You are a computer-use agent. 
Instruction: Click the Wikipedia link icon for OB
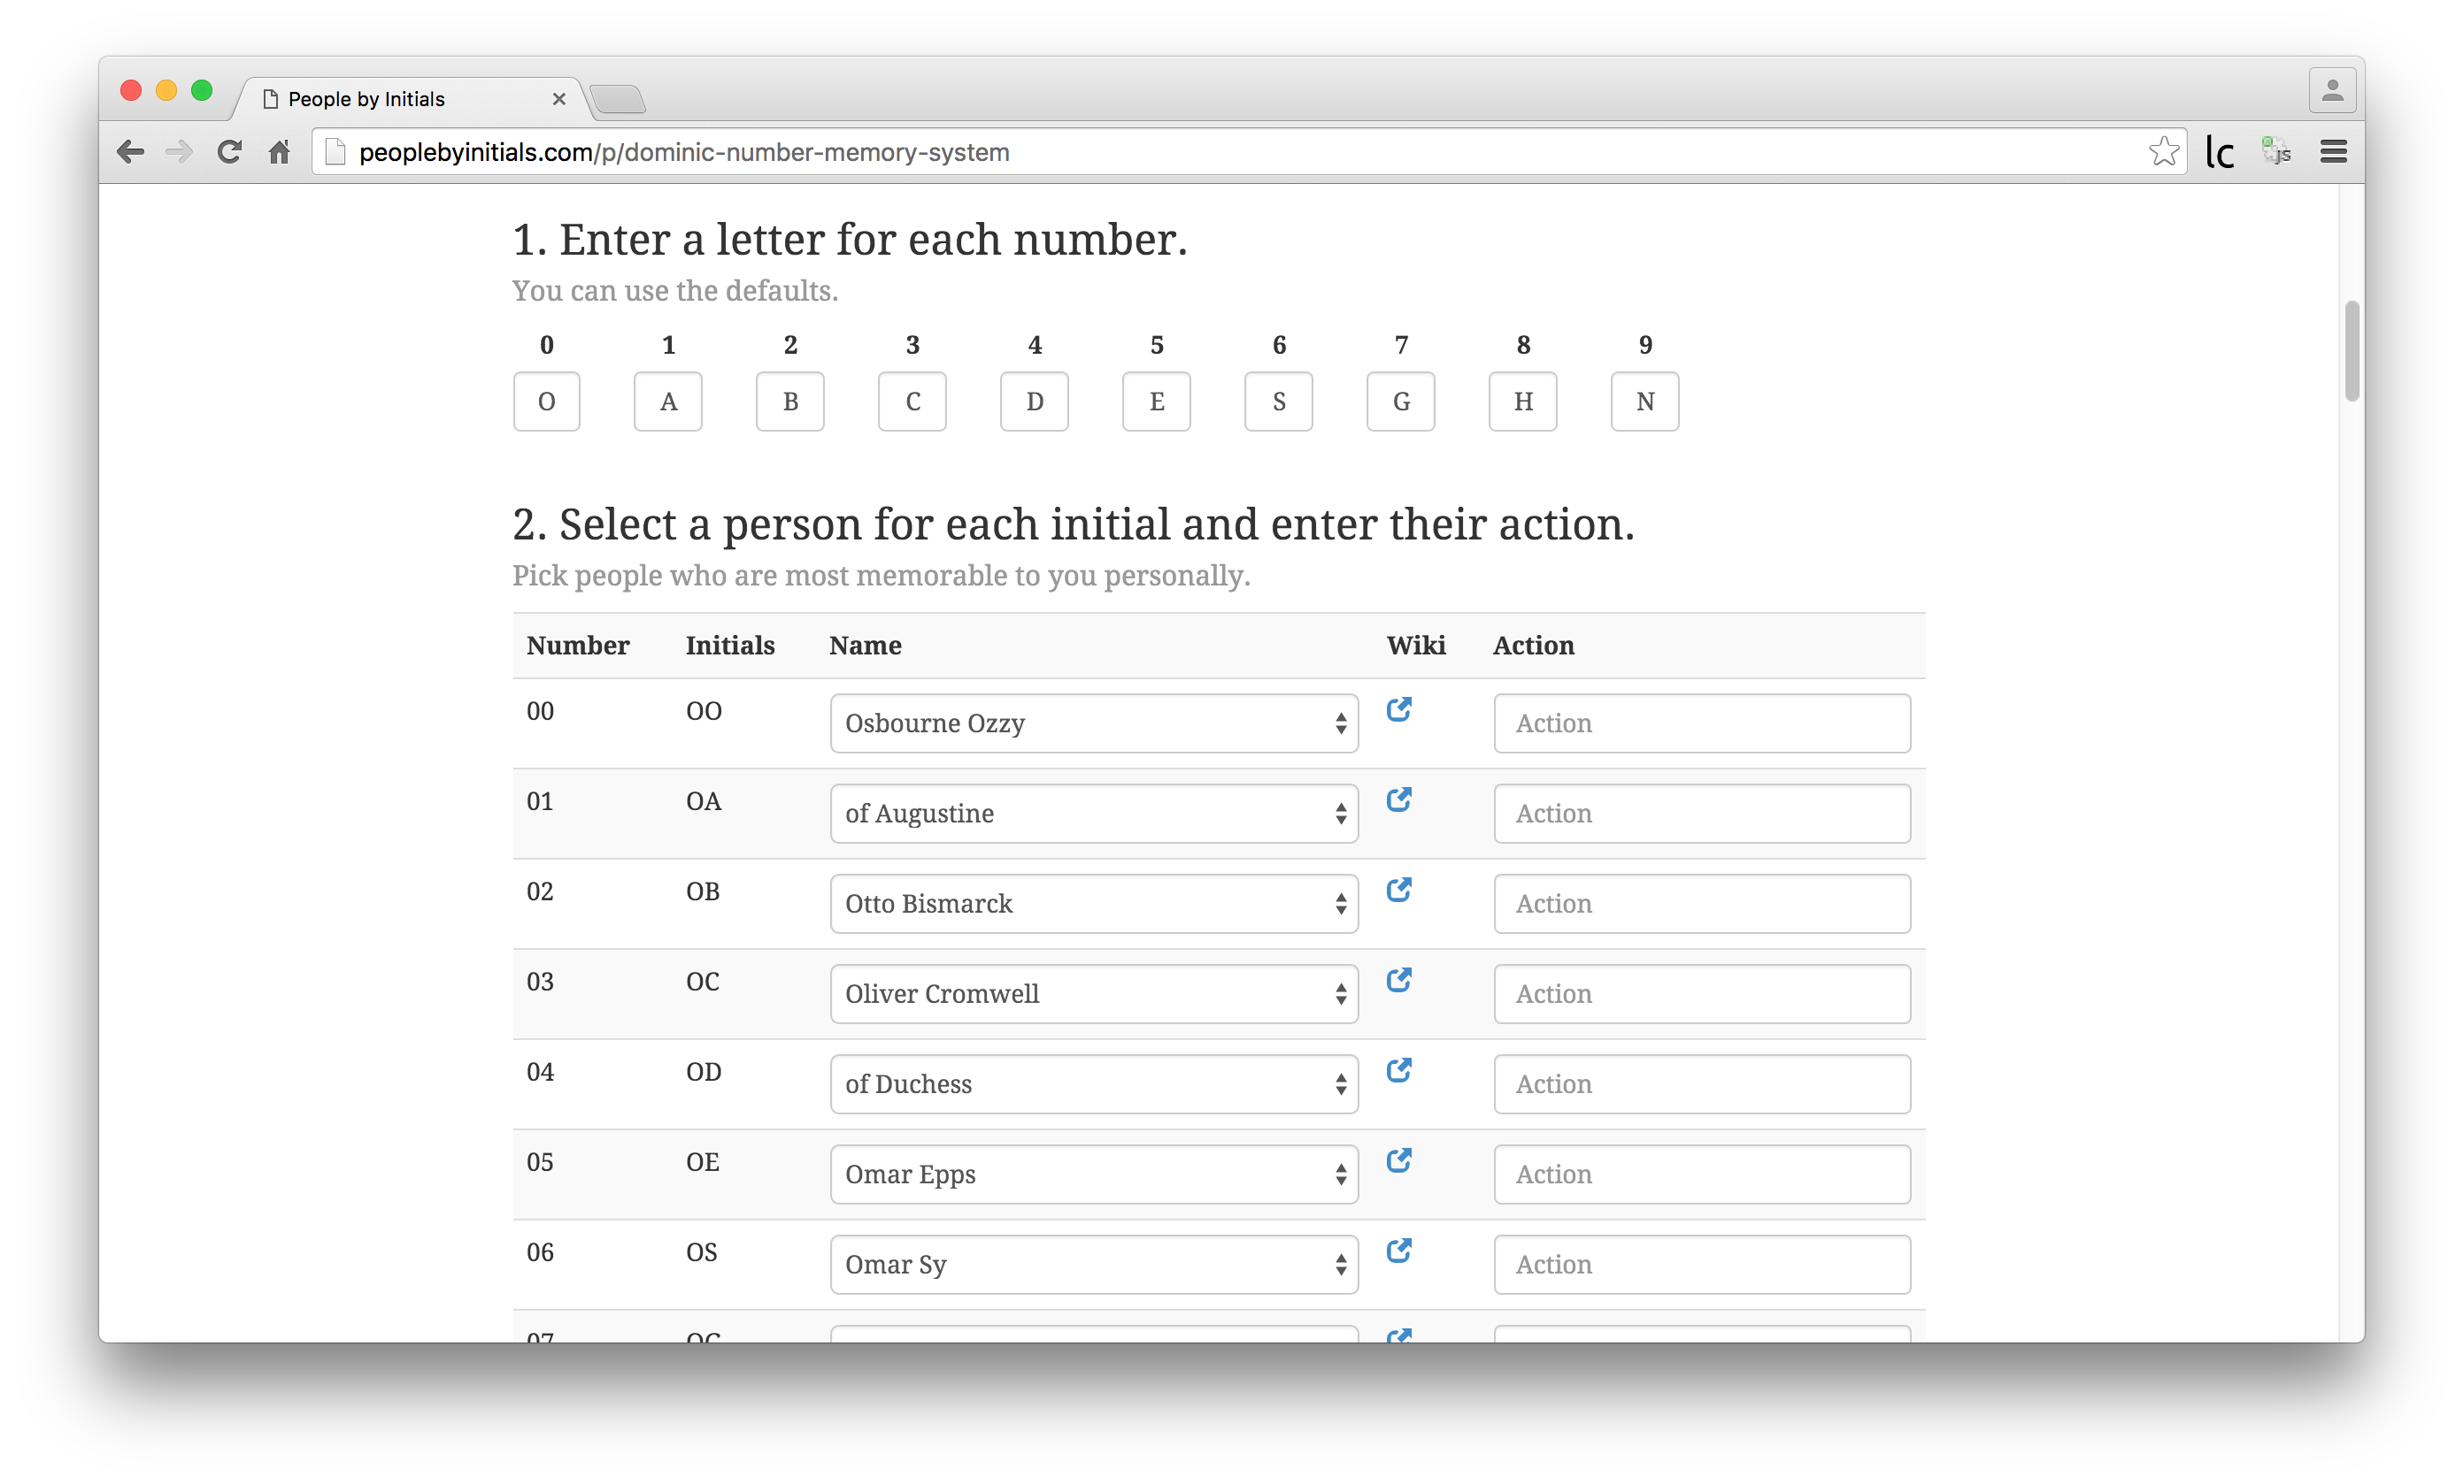click(1401, 893)
